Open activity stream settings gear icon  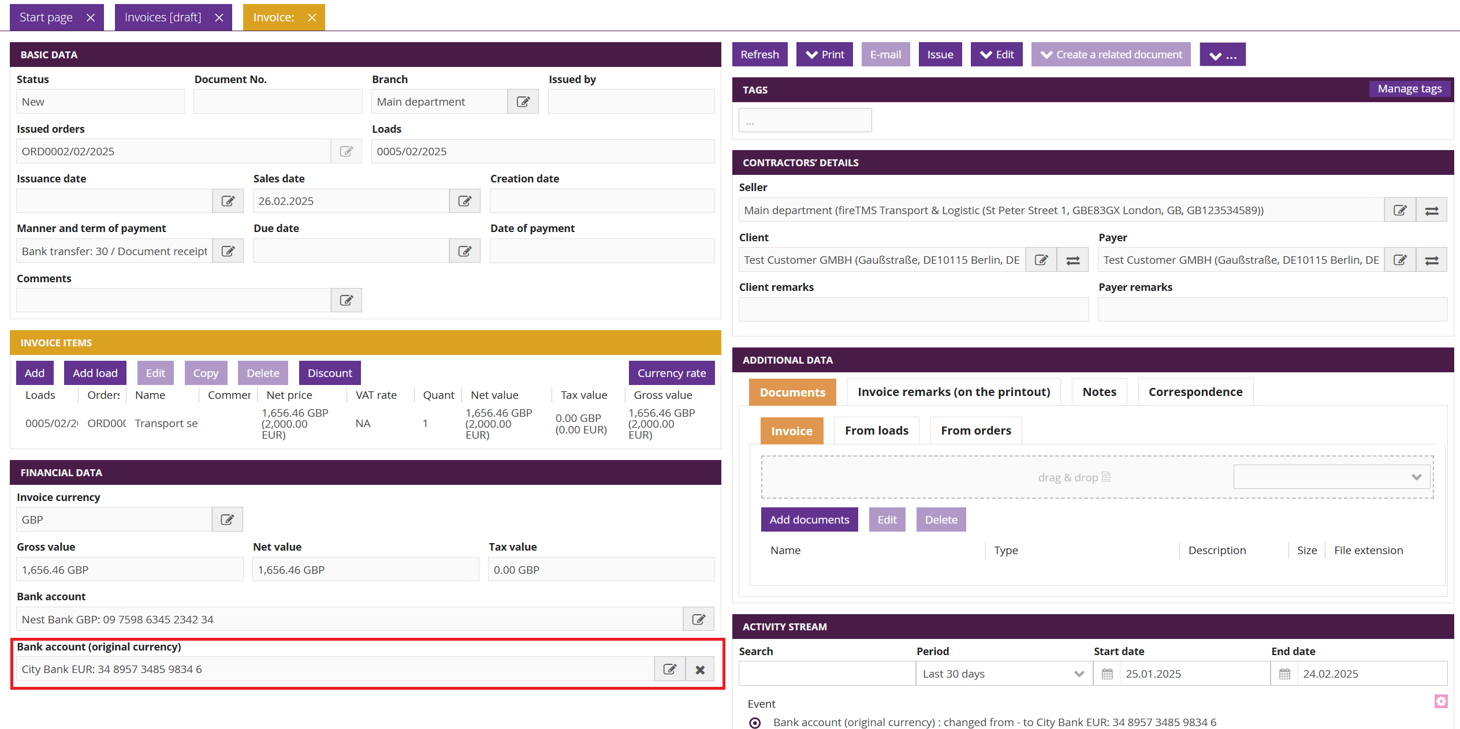tap(1440, 701)
